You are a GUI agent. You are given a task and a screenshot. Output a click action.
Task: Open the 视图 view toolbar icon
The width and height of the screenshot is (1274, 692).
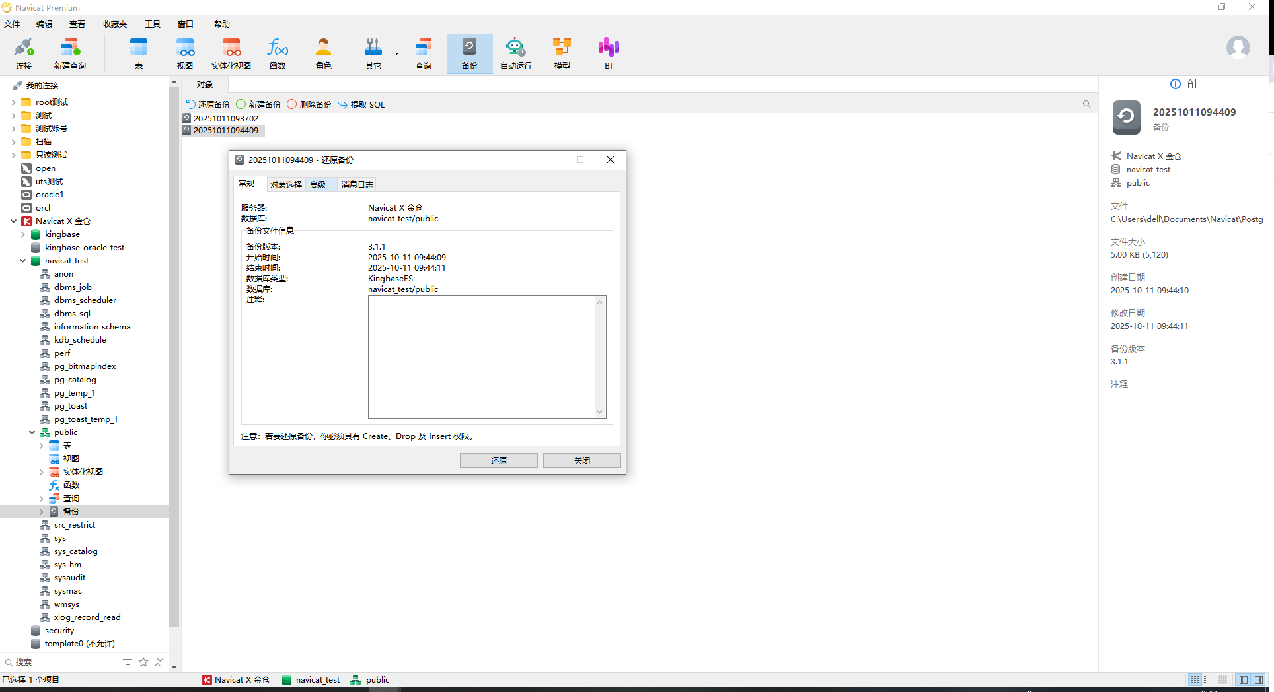click(x=185, y=53)
